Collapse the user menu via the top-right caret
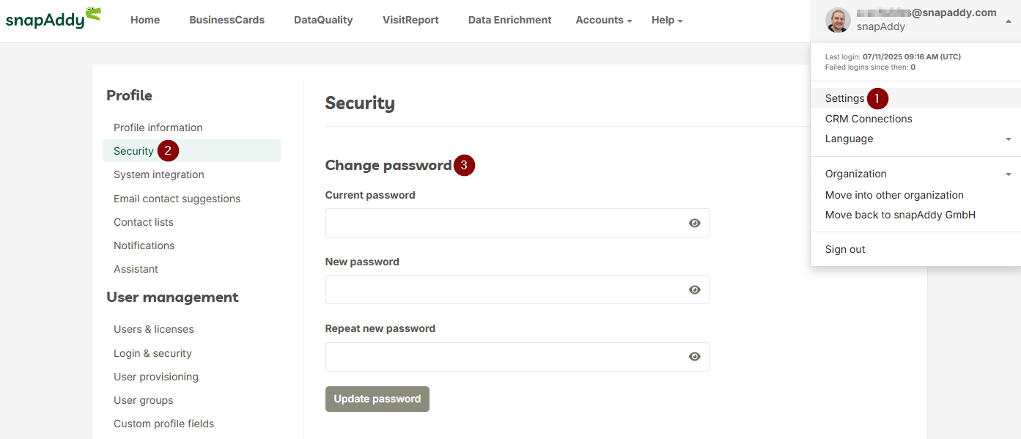The image size is (1021, 439). tap(1009, 21)
